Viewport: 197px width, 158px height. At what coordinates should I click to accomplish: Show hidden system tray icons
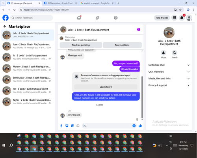167,145
